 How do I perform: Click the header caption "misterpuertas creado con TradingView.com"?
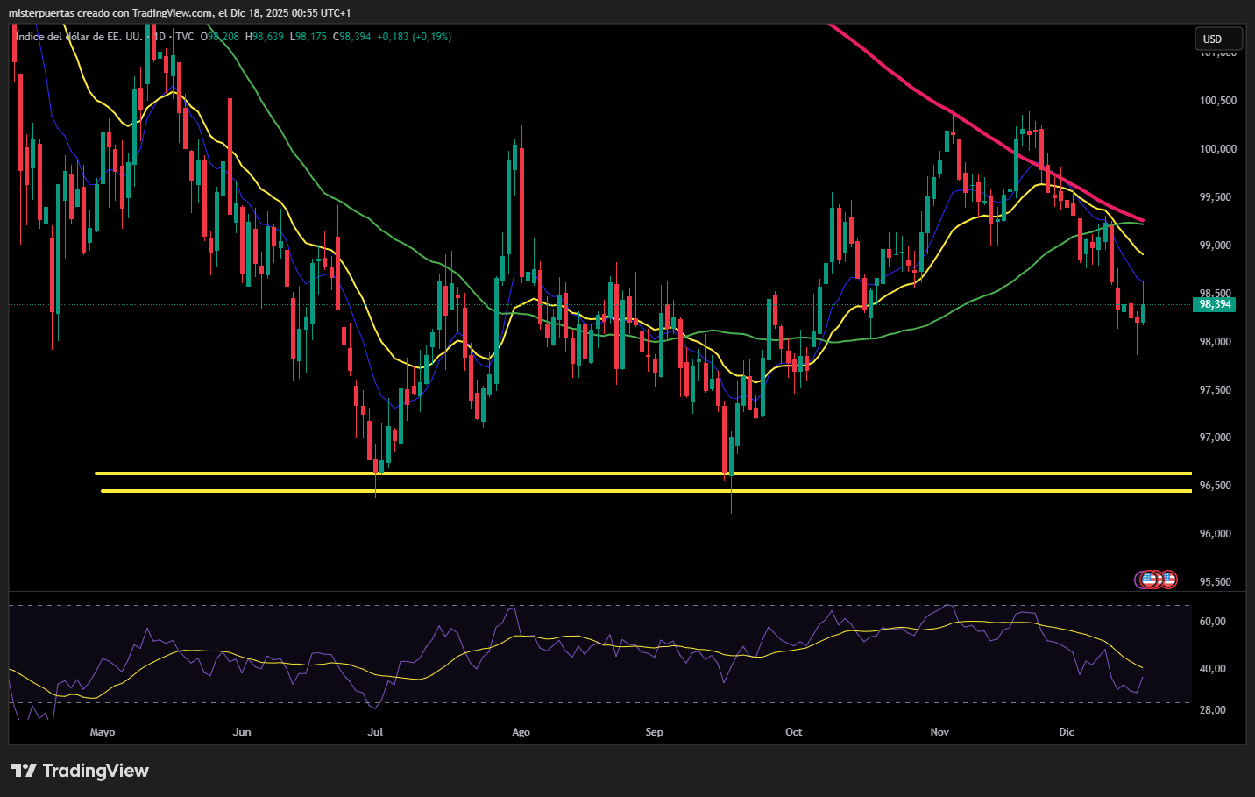point(110,12)
